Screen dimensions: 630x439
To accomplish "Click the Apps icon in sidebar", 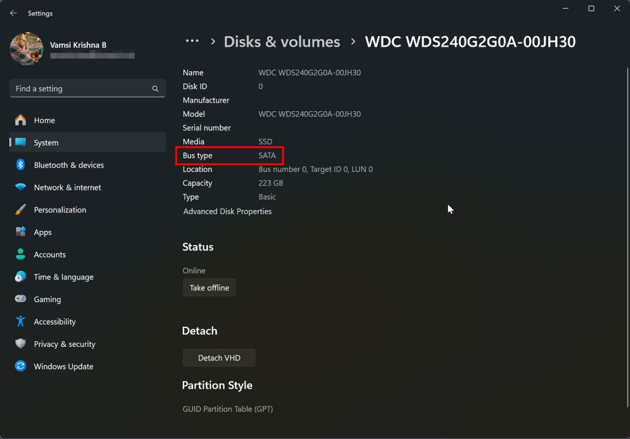I will coord(20,231).
